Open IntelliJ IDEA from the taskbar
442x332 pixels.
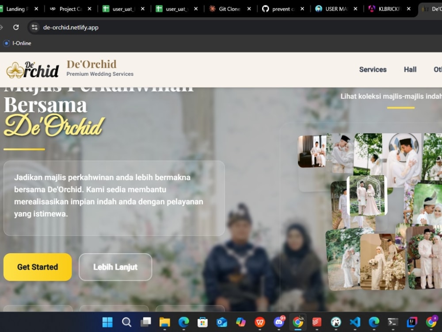click(412, 322)
